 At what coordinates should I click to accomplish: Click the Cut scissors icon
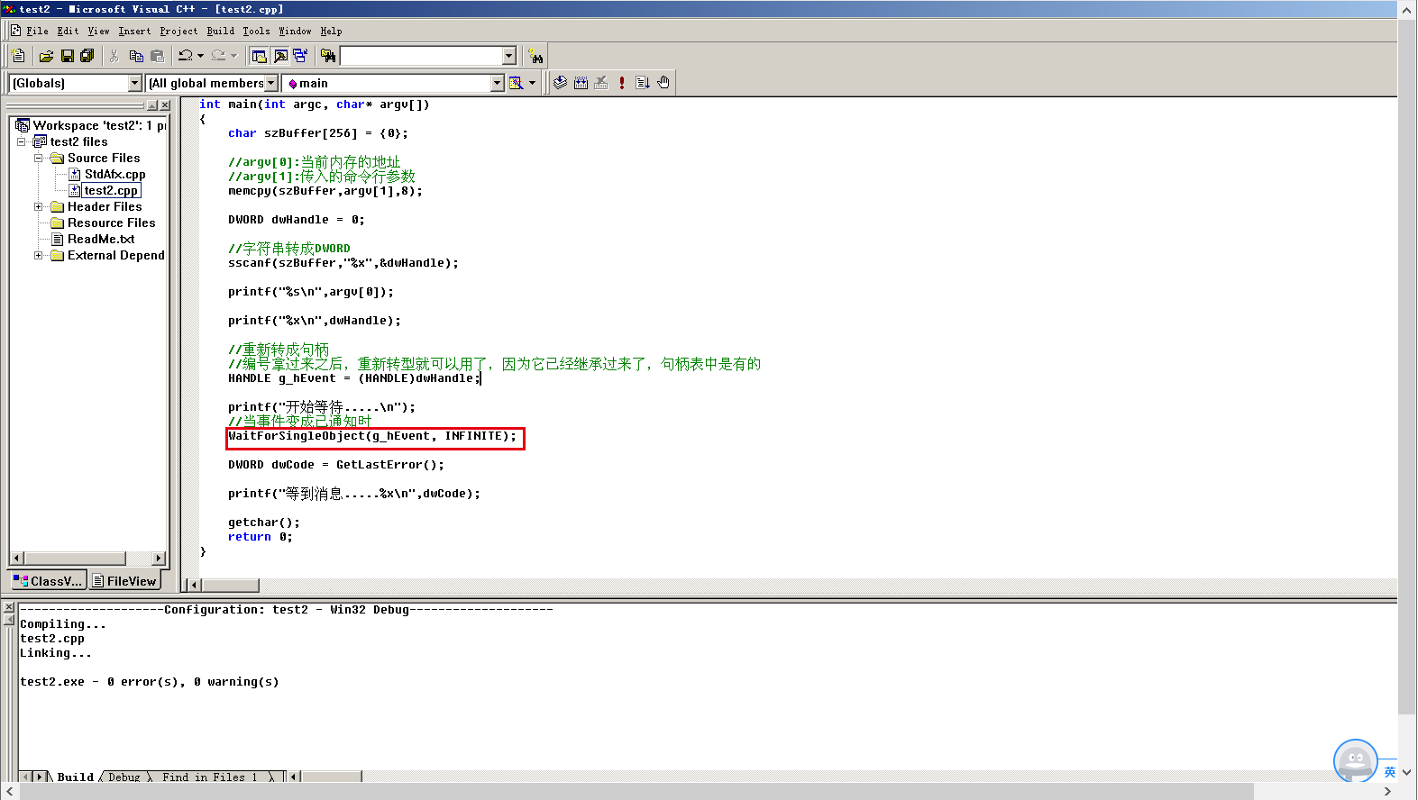(x=114, y=56)
